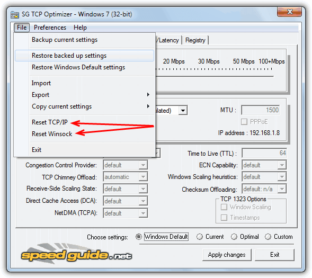Click the SG TCP Optimizer title bar icon
The height and width of the screenshot is (278, 312).
pyautogui.click(x=15, y=15)
